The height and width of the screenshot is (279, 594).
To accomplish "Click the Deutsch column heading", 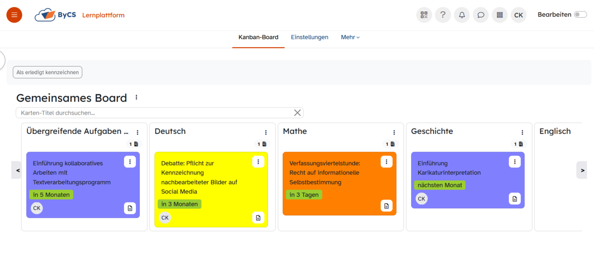I will coord(170,131).
